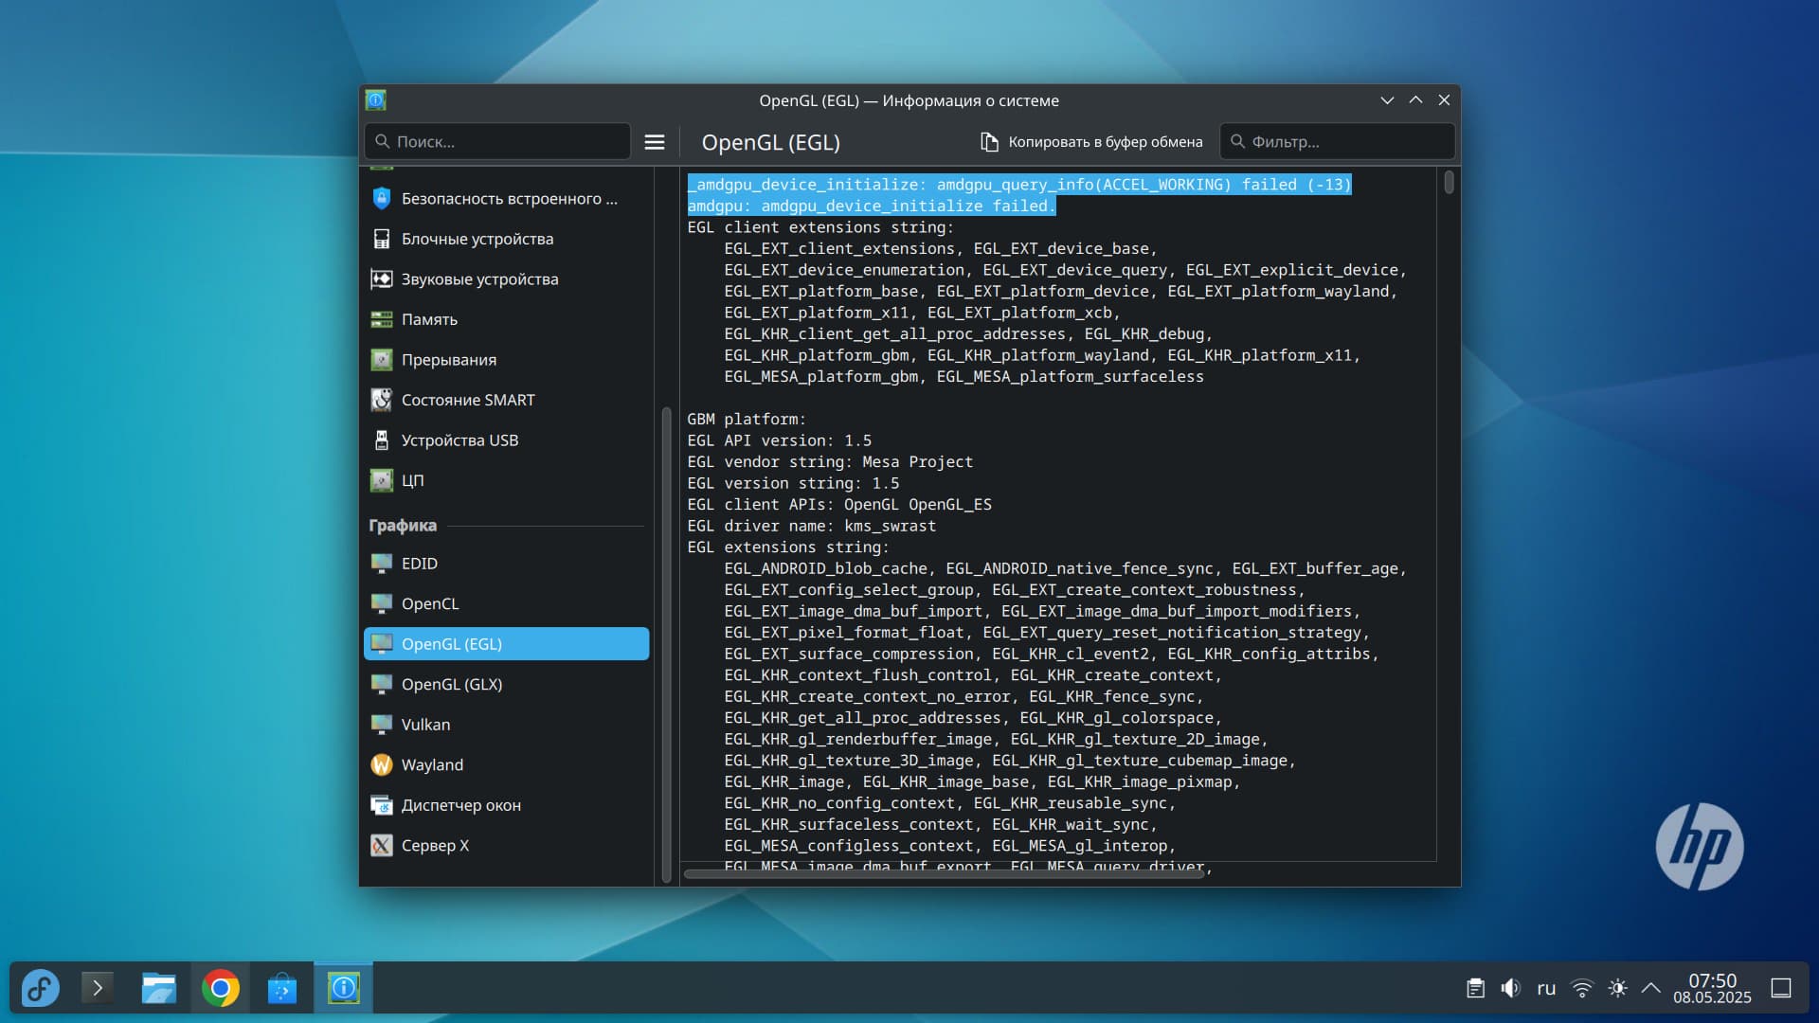The image size is (1819, 1023).
Task: Open the Vulkan information page
Action: click(x=506, y=725)
